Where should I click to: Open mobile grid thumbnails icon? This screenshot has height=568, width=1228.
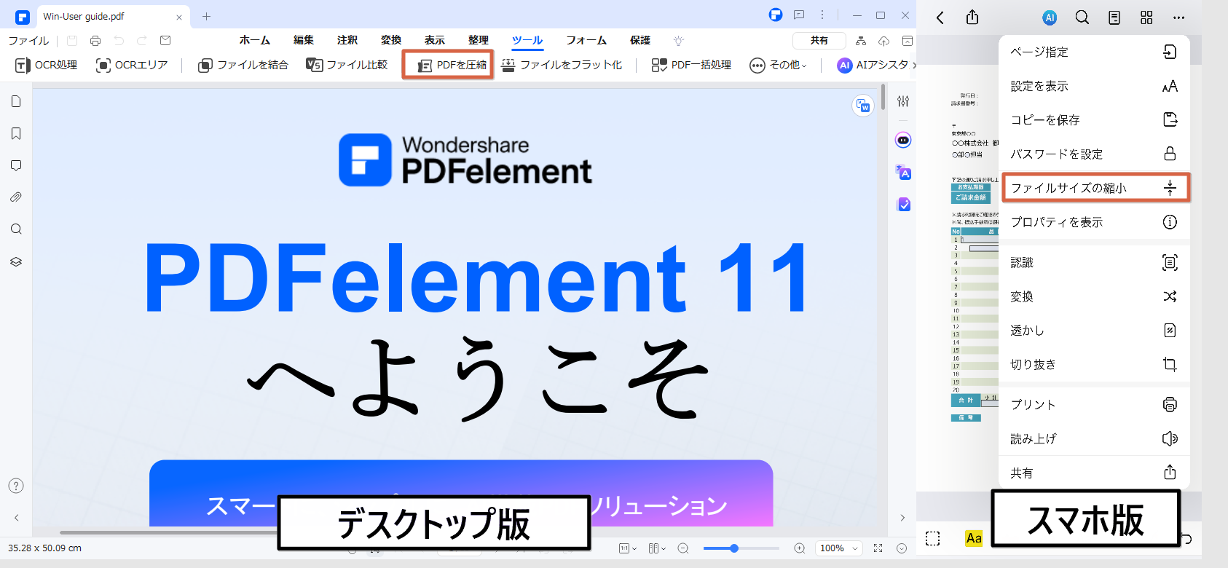point(1146,17)
